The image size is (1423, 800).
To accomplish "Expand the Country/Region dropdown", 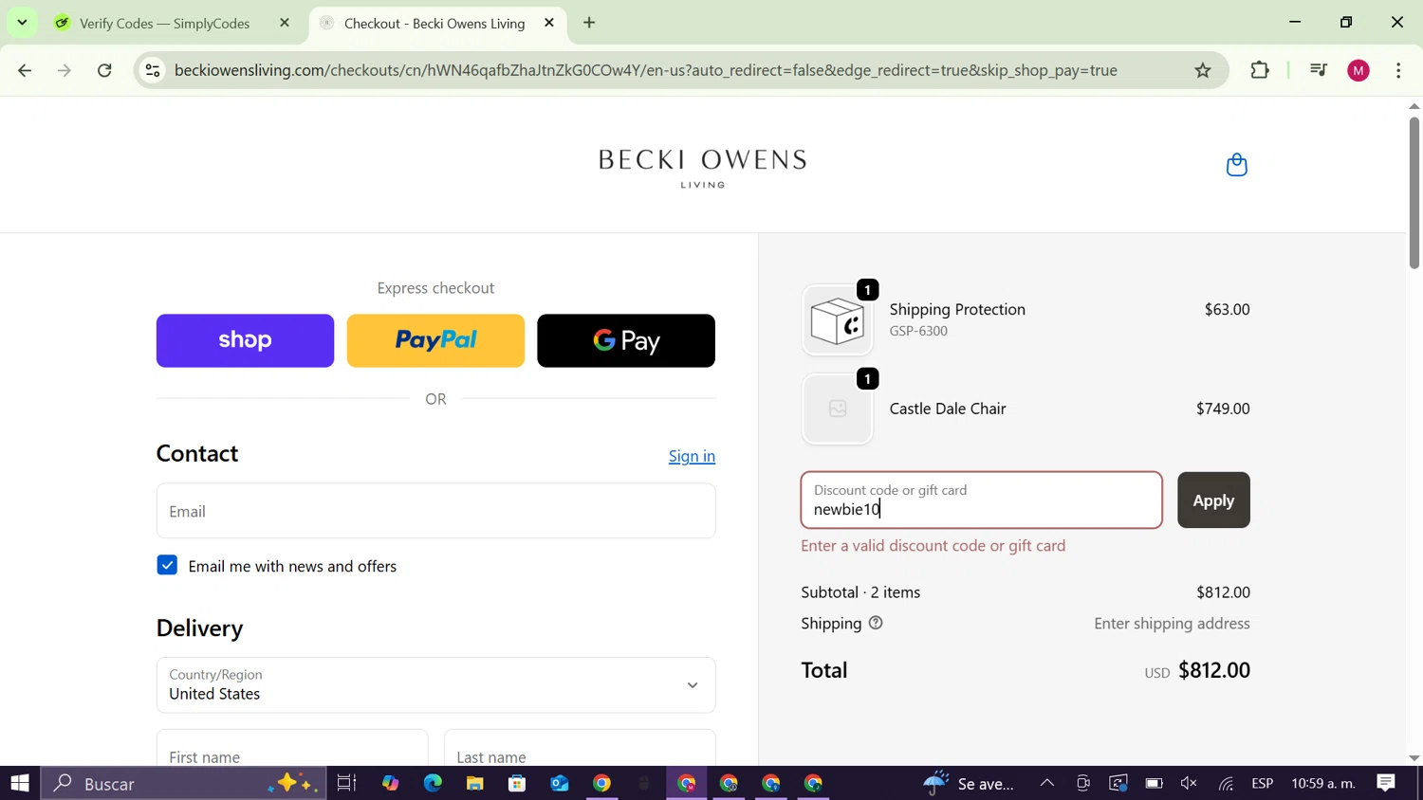I will click(435, 684).
